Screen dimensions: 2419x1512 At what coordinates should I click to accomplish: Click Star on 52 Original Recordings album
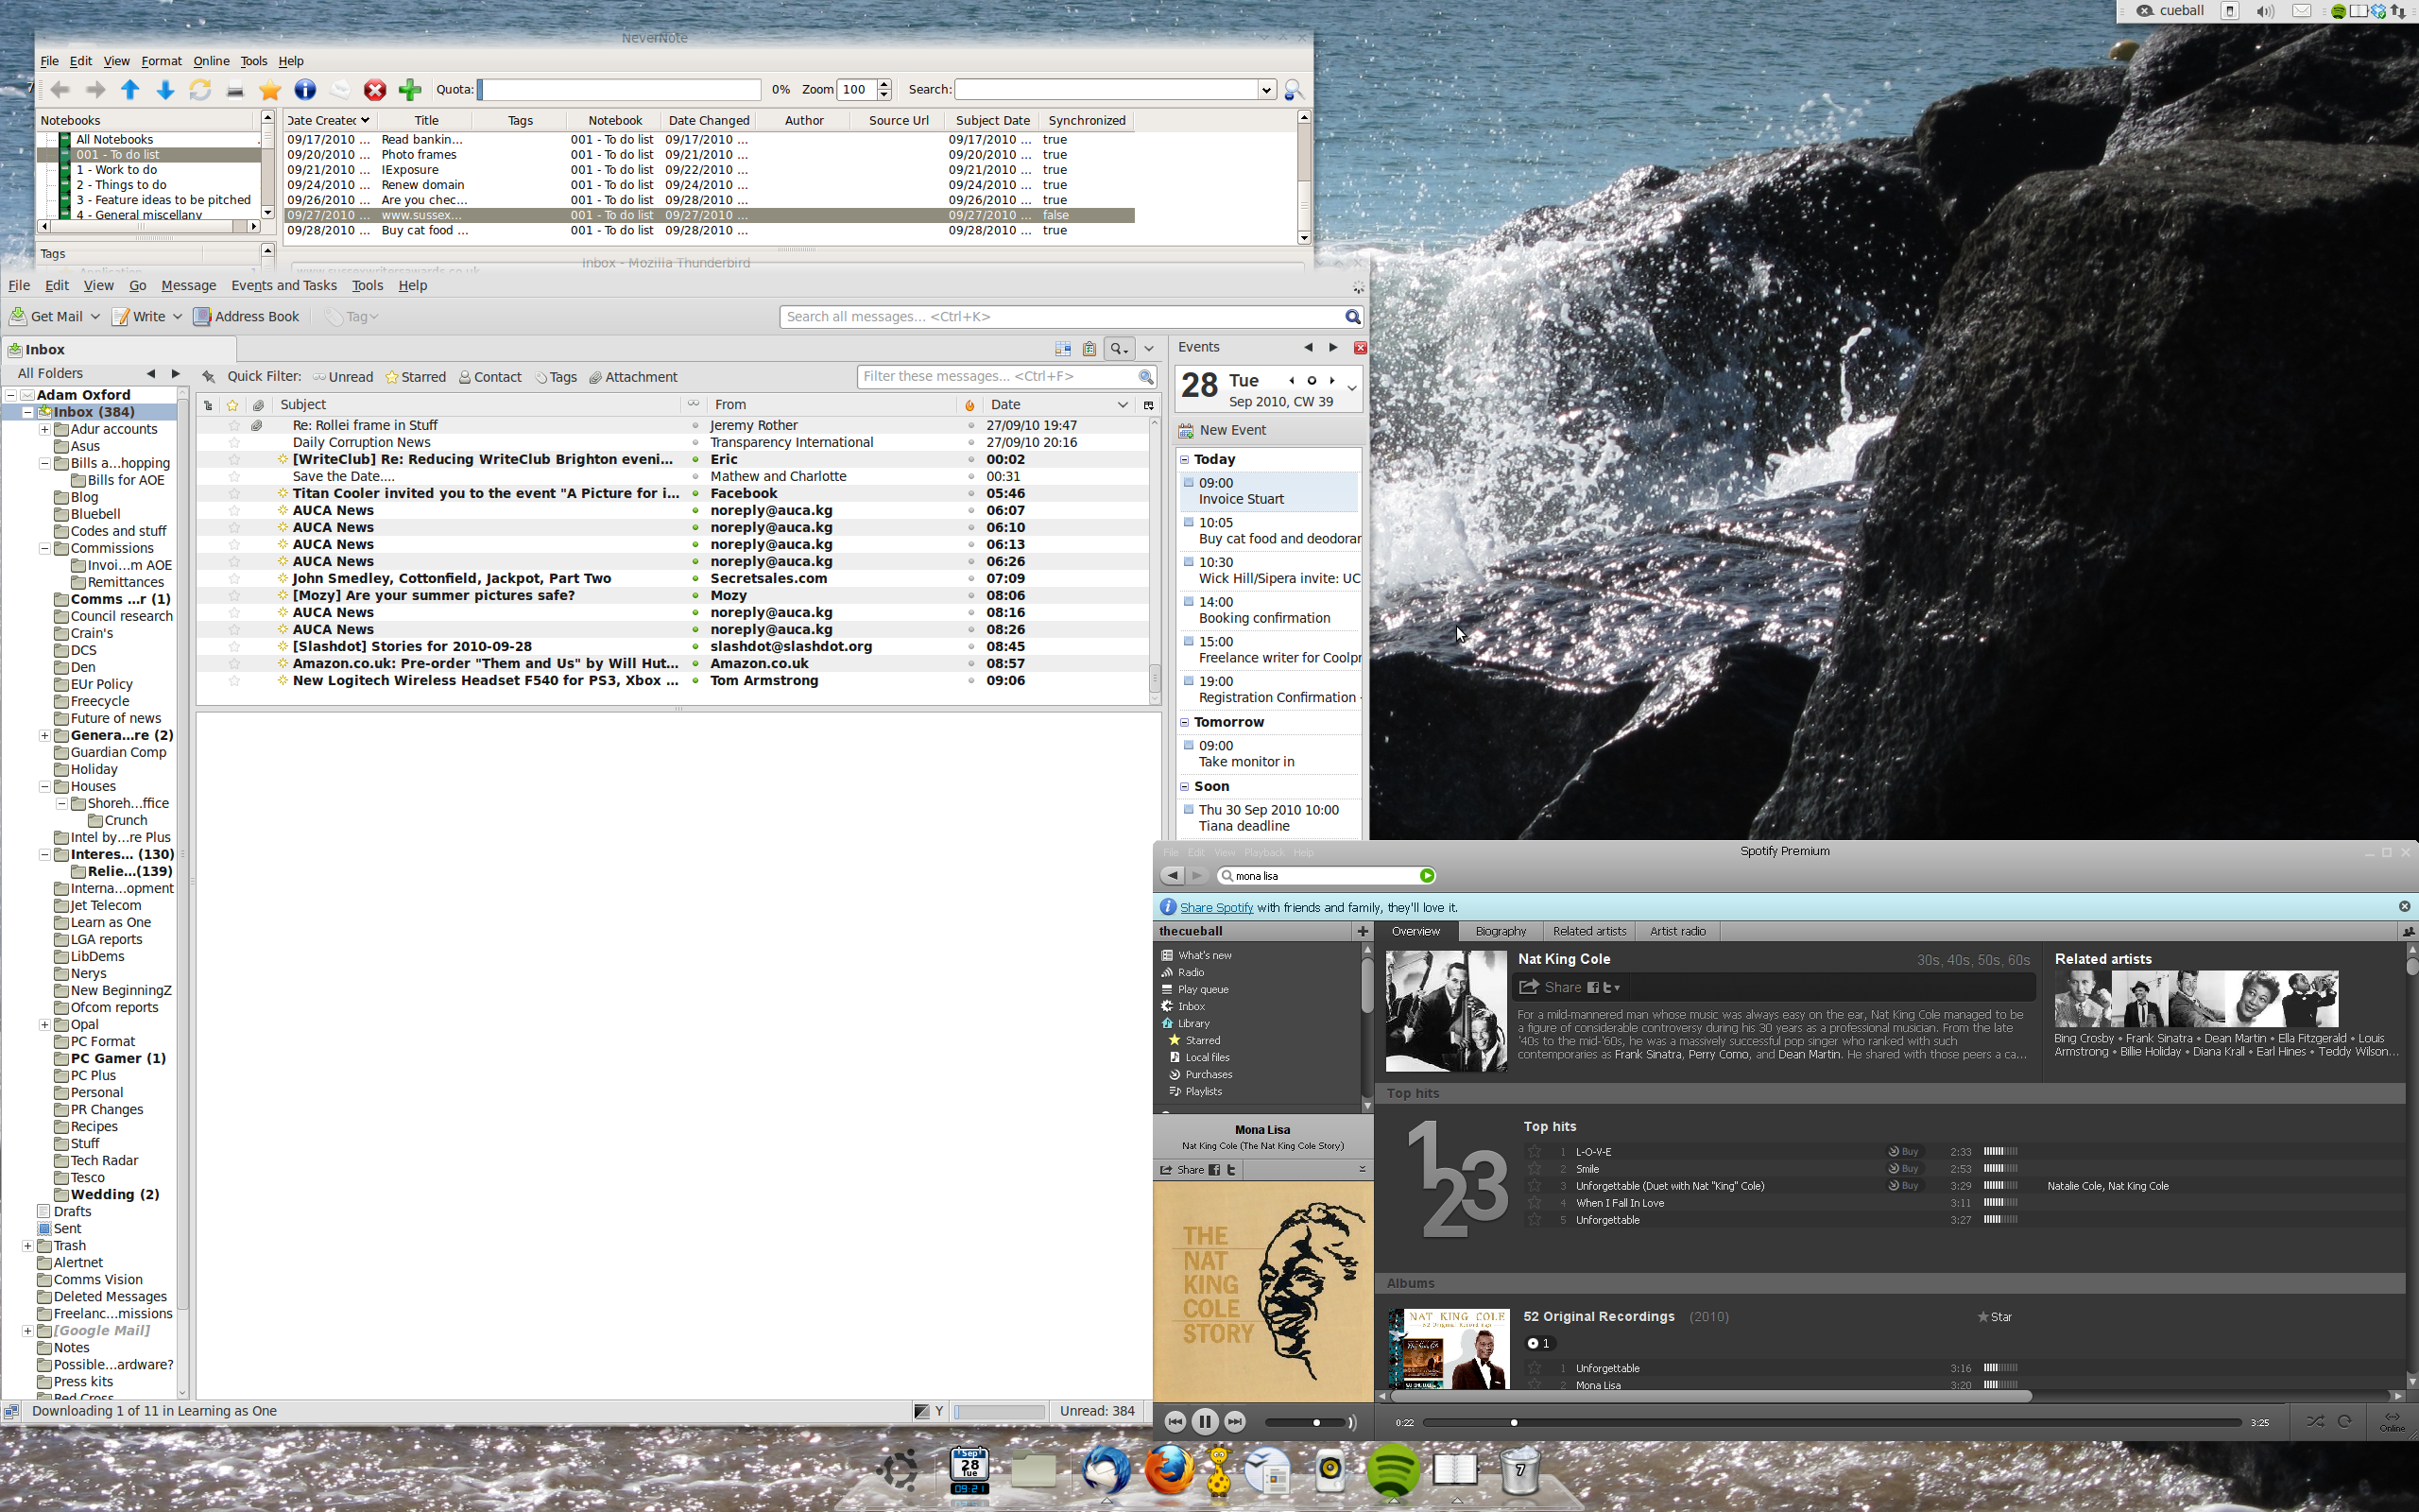click(1994, 1317)
